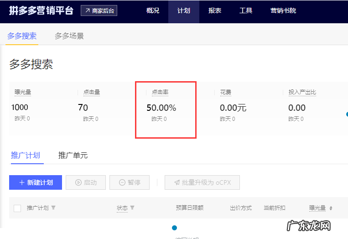Click the 花费 metric label

(x=226, y=92)
